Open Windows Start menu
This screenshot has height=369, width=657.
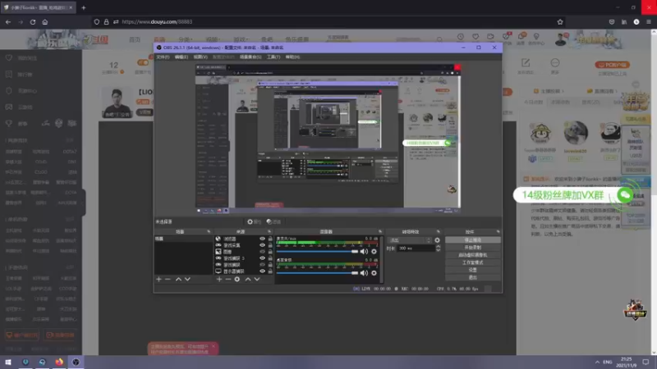8,362
